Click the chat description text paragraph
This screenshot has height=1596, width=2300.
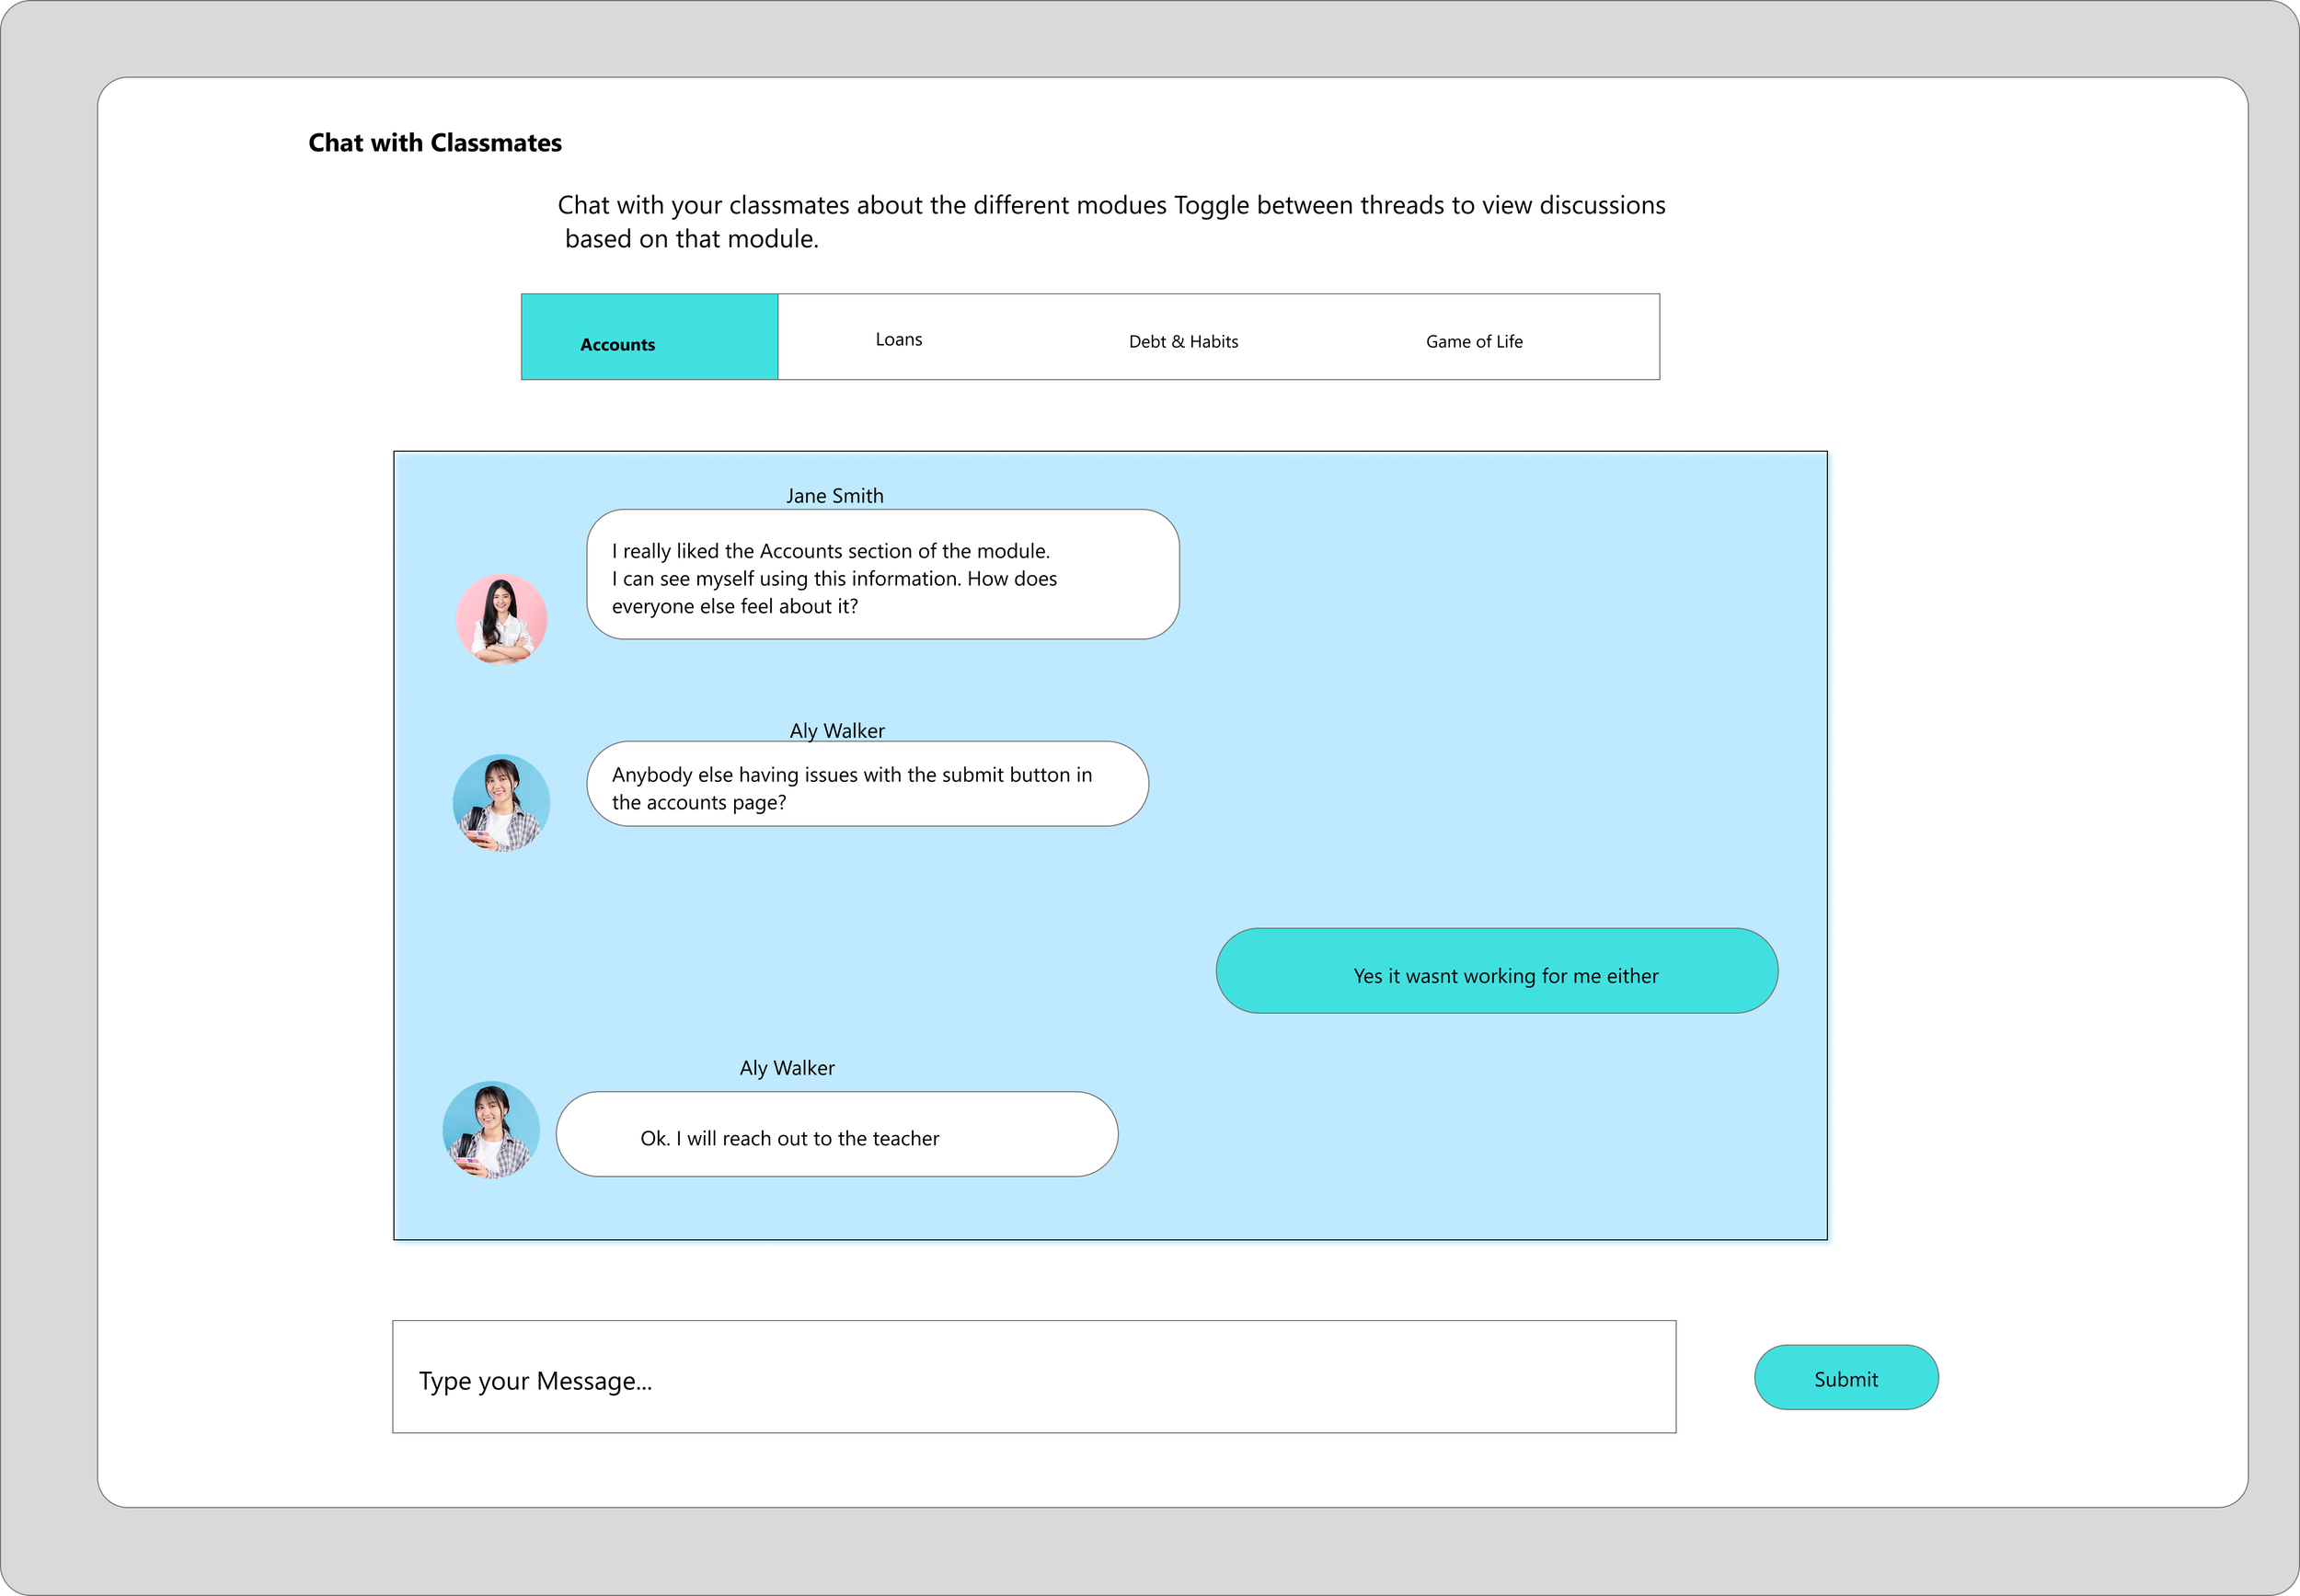(x=1110, y=221)
